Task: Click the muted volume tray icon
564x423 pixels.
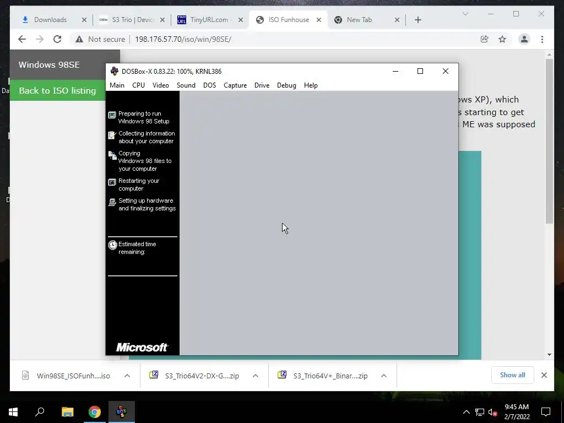Action: pos(492,412)
